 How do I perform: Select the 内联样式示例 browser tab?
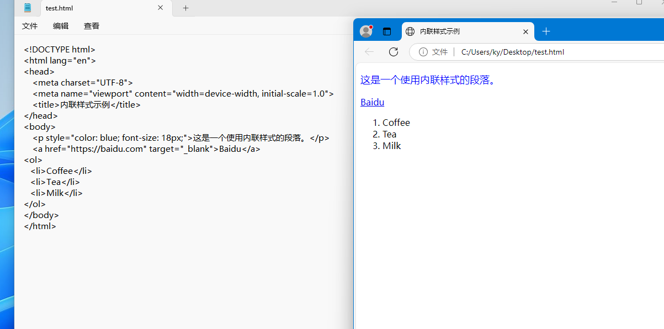click(468, 31)
